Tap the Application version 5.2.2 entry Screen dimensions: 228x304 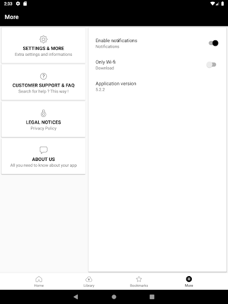[x=157, y=86]
